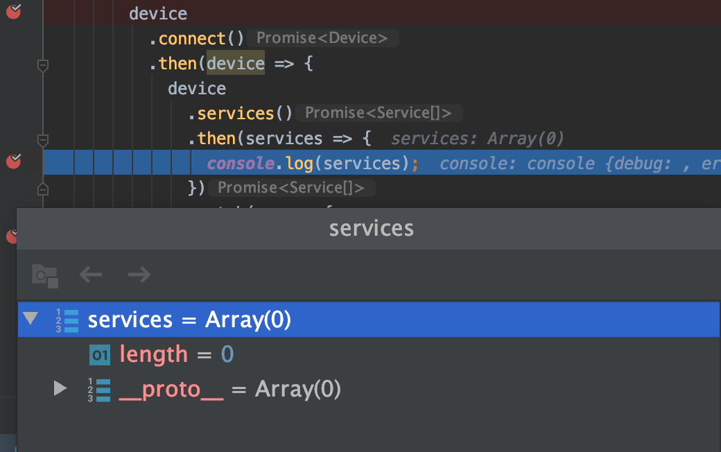Toggle breakpoint on the top device line
The height and width of the screenshot is (452, 721).
click(13, 10)
